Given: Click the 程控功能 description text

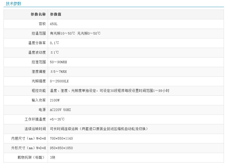Looking at the screenshot, I should click(109, 91).
